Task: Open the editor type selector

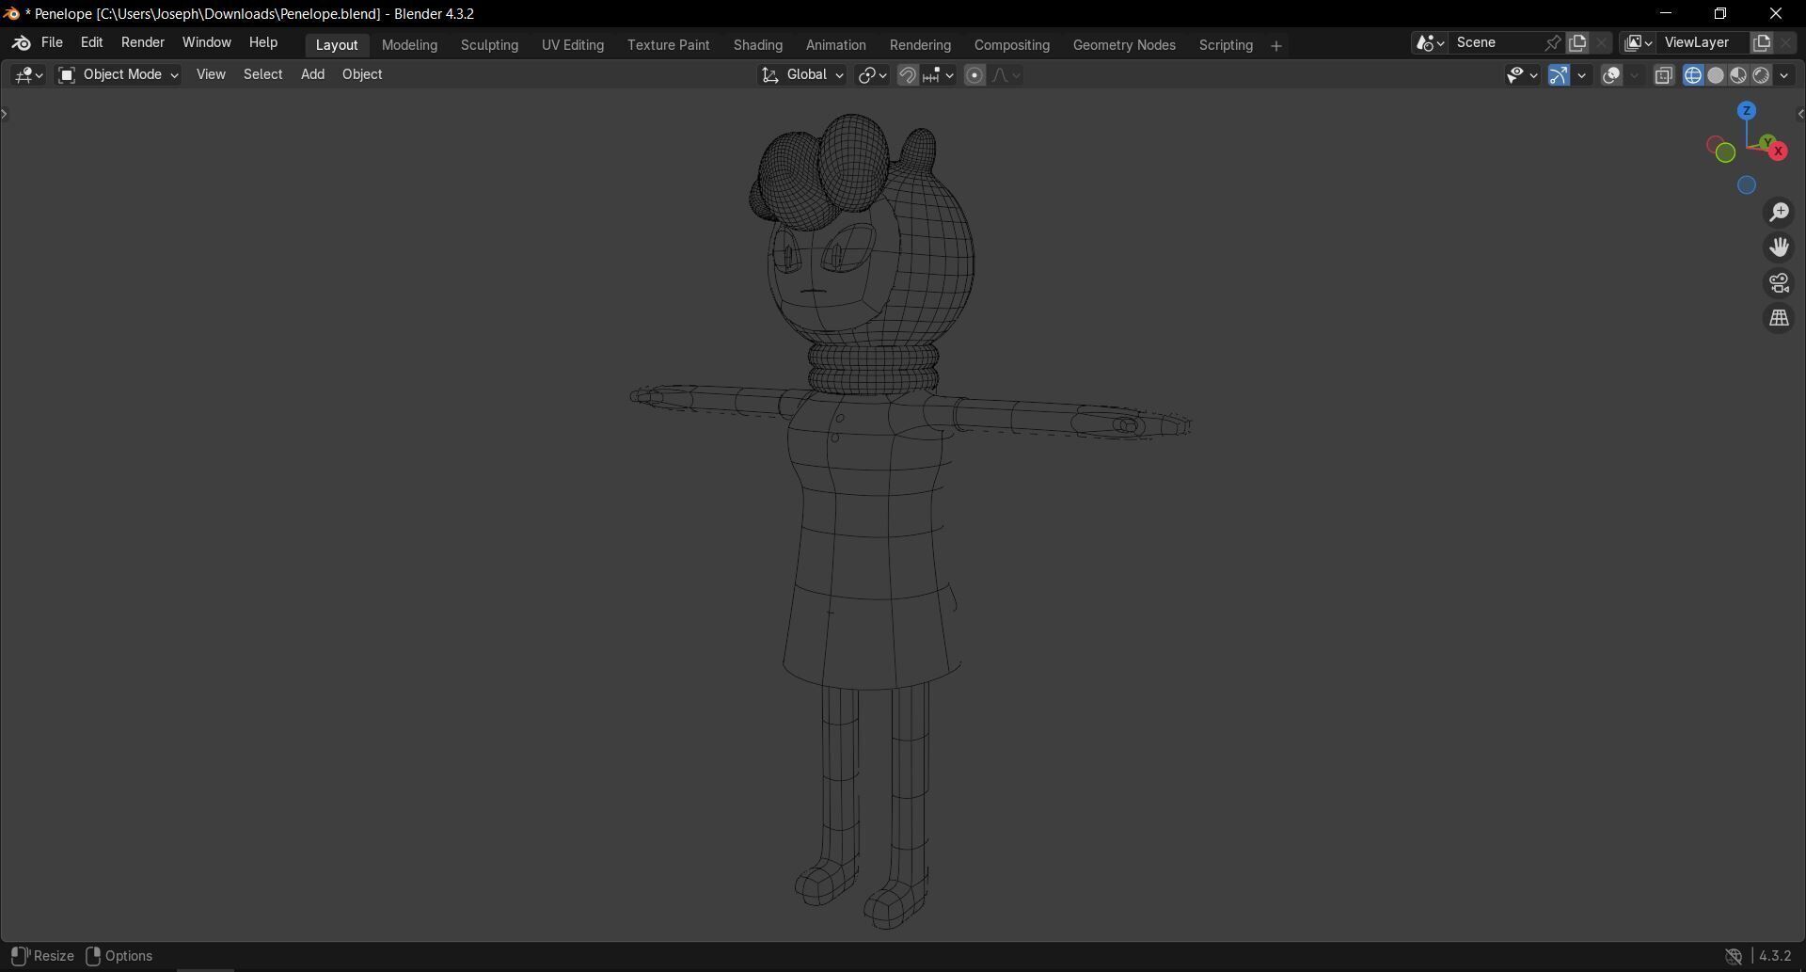Action: (x=27, y=75)
